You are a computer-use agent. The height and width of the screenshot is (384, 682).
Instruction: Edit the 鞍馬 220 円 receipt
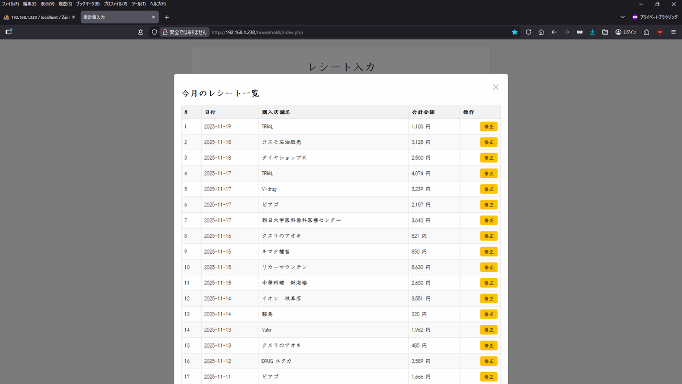(x=489, y=314)
